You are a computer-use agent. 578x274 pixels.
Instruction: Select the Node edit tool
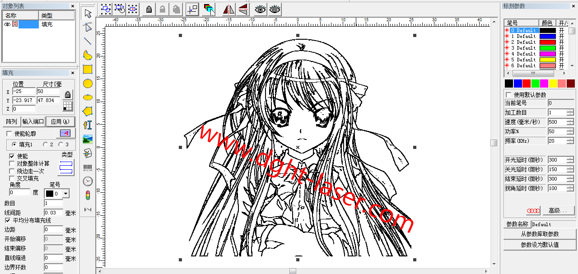[x=88, y=27]
